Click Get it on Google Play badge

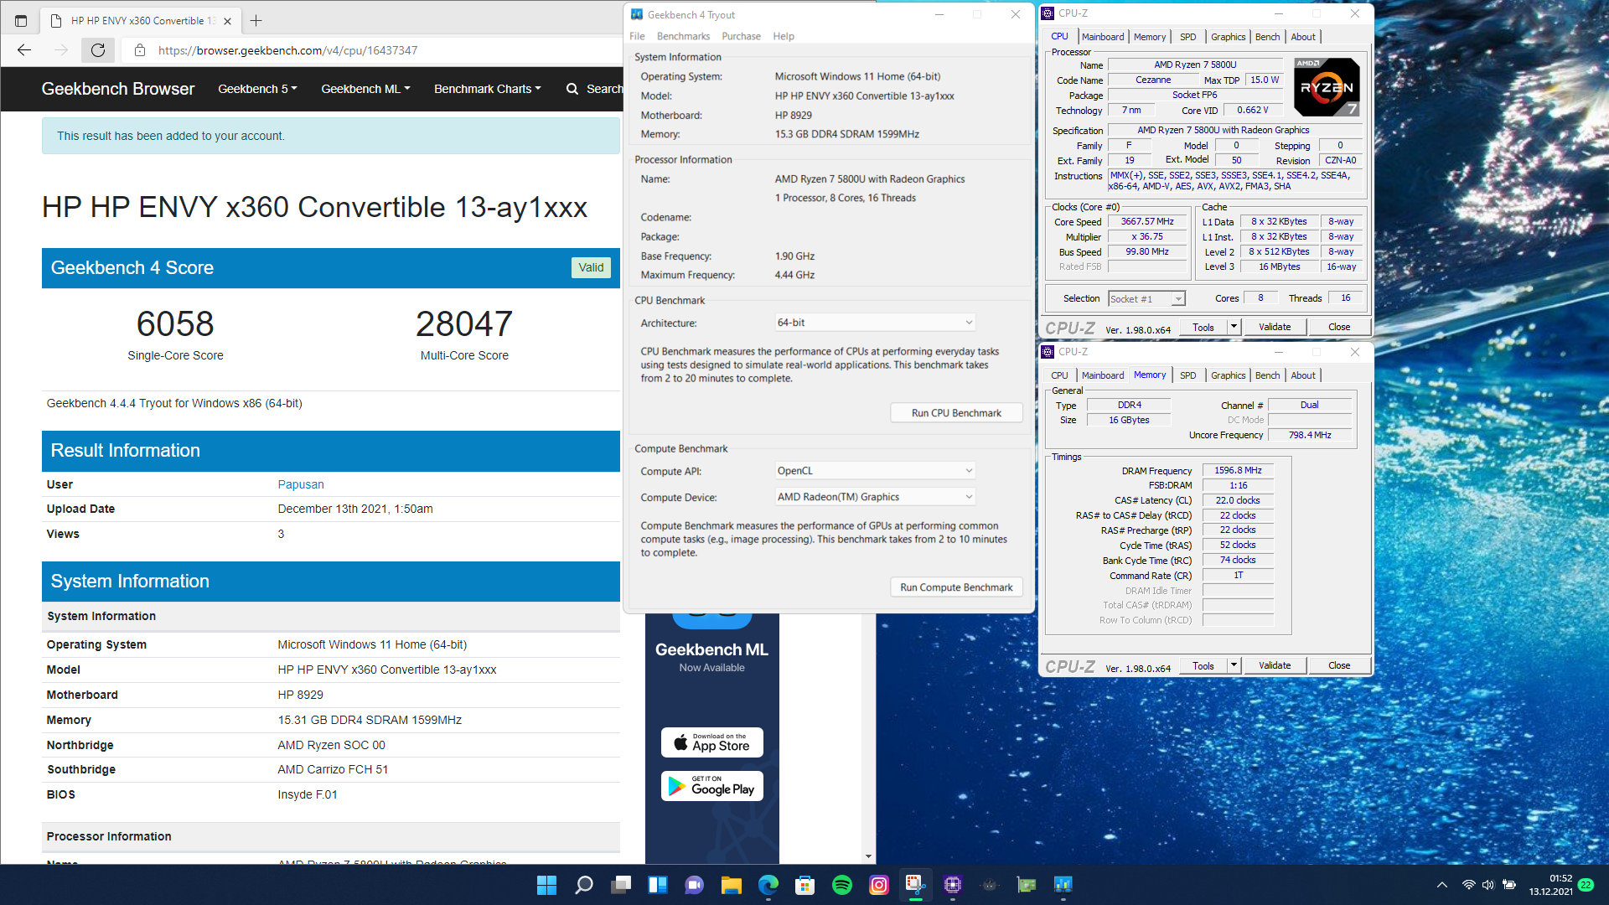(x=712, y=786)
